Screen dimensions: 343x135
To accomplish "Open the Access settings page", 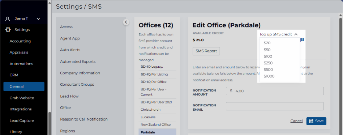I will (66, 27).
